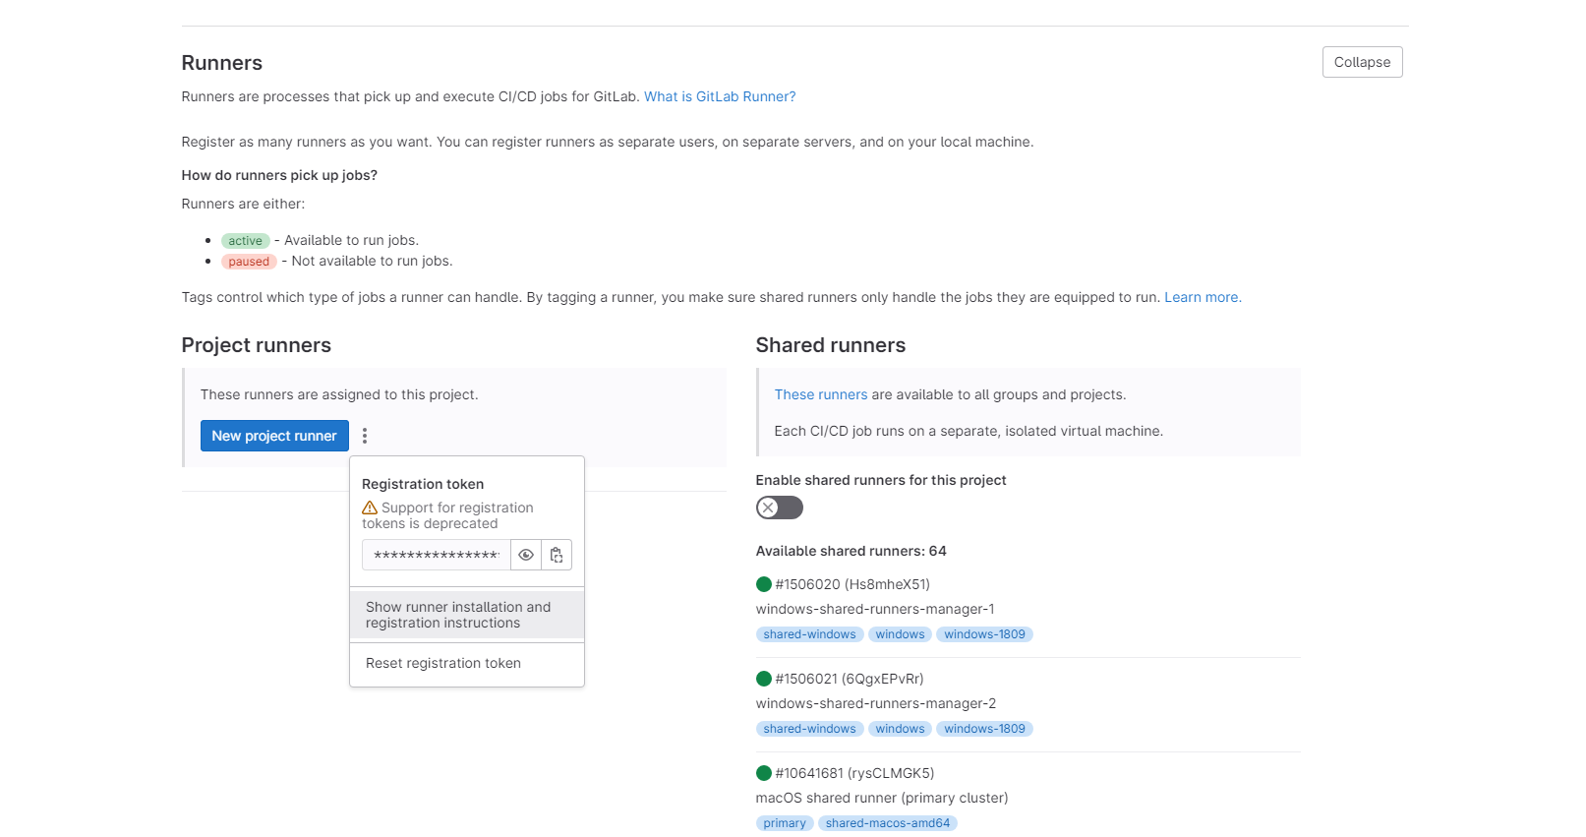This screenshot has height=837, width=1586.
Task: Click the 'Available shared runners: 64' label
Action: pyautogui.click(x=852, y=551)
